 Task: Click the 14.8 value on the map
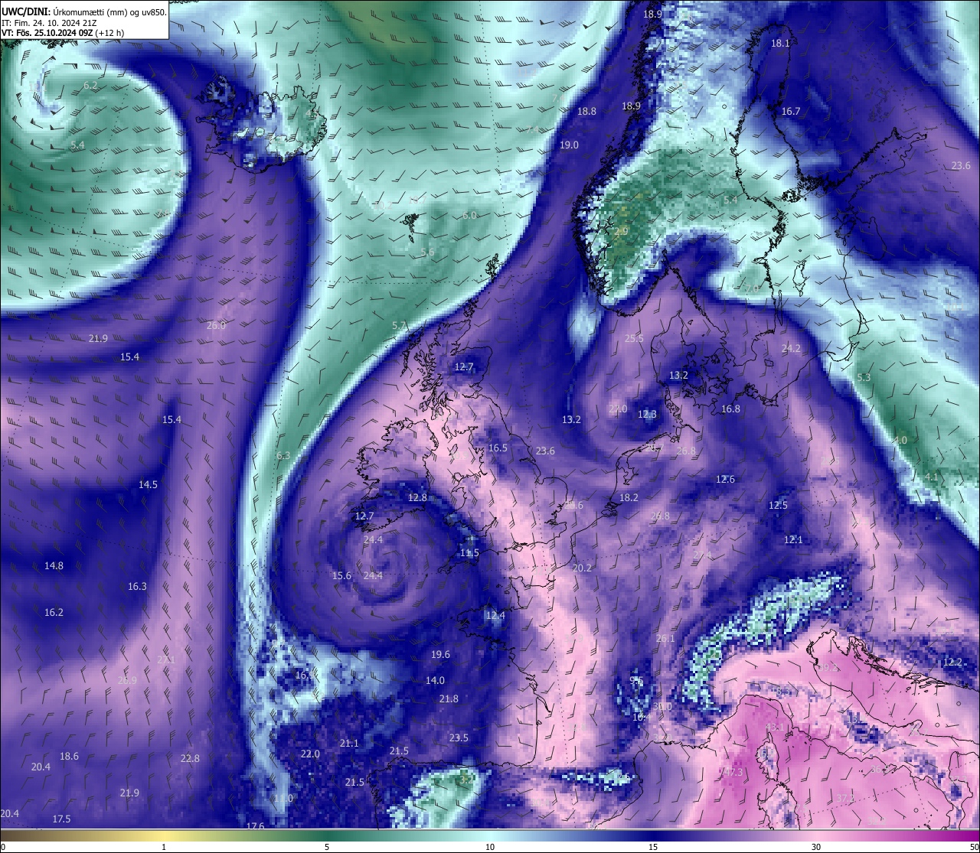click(54, 565)
